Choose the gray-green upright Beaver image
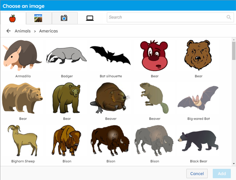 coord(154,98)
